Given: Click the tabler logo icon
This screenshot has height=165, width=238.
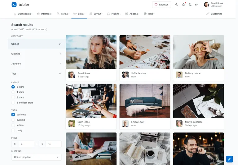Looking at the screenshot, I should 14,5.
